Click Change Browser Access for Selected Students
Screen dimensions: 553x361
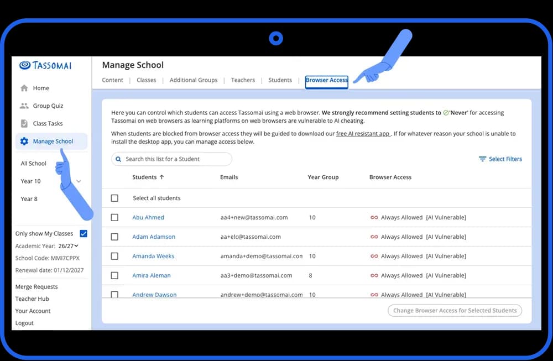coord(455,311)
